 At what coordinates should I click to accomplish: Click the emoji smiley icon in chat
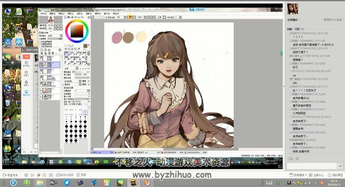tap(291, 158)
